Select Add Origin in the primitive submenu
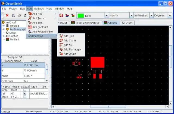This screenshot has height=114, width=174. [x=71, y=54]
